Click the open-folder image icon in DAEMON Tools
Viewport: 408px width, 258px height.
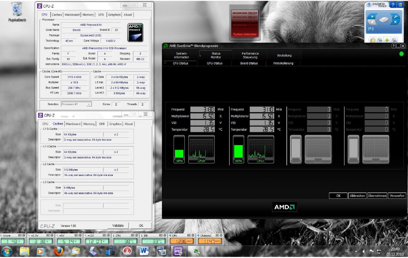[x=373, y=40]
